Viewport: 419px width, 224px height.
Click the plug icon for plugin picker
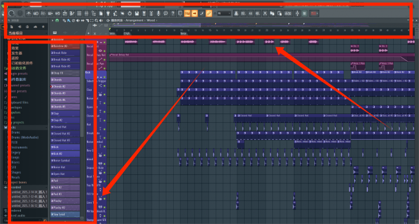(108, 14)
